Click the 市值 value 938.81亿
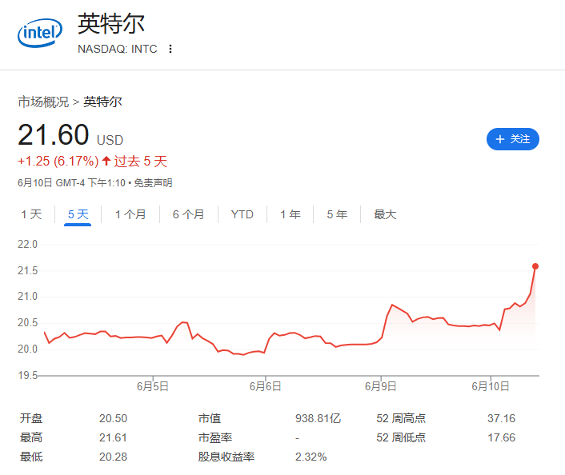565x475 pixels. (x=318, y=418)
